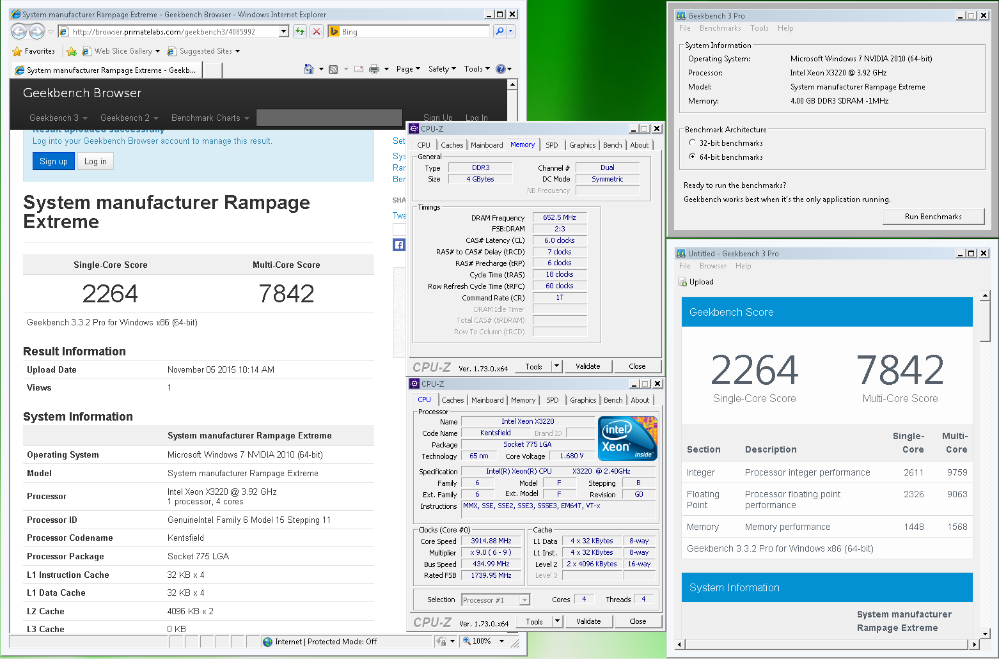Open Benchmark Charts navigation dropdown
999x659 pixels.
click(210, 118)
